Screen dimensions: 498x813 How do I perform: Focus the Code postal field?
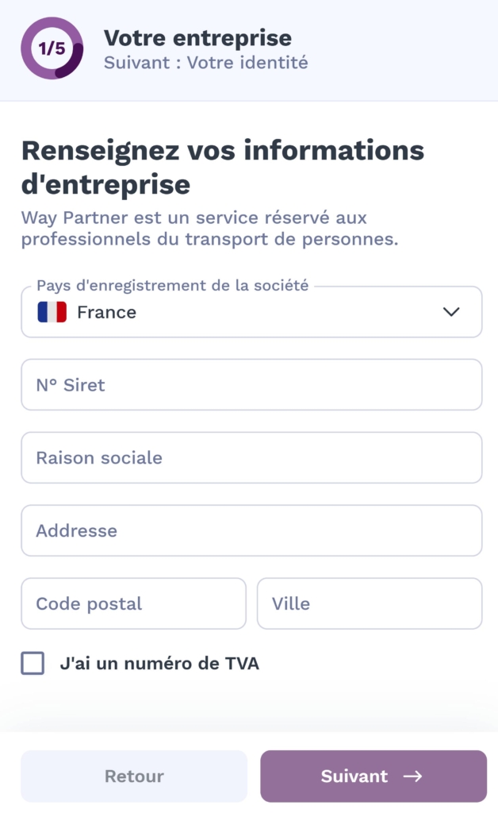point(133,603)
